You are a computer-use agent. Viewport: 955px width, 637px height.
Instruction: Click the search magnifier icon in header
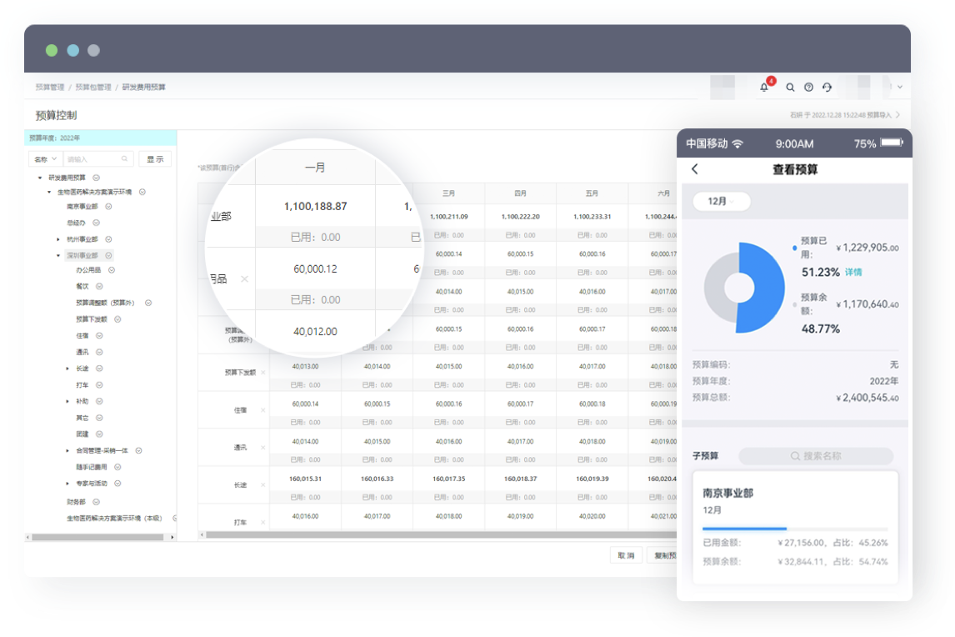[x=790, y=87]
